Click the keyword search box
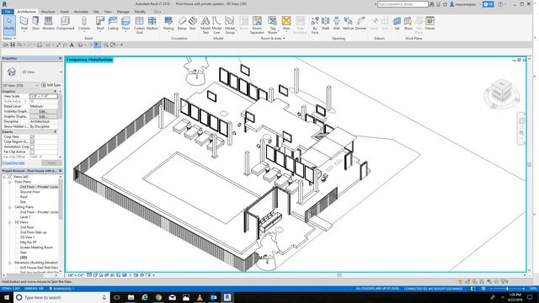The height and width of the screenshot is (303, 539). [x=403, y=4]
